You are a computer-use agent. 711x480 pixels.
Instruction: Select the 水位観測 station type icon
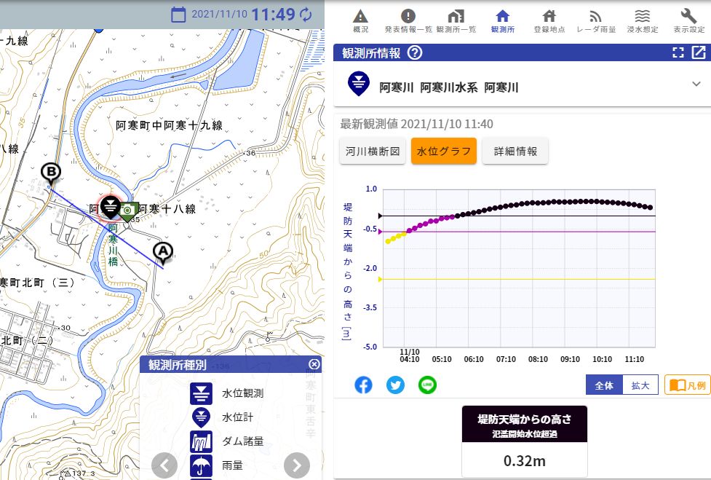coord(201,393)
